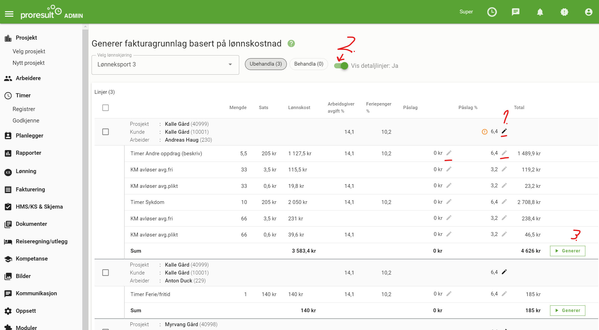Open the Velg lønnskjøring dropdown

tap(165, 65)
